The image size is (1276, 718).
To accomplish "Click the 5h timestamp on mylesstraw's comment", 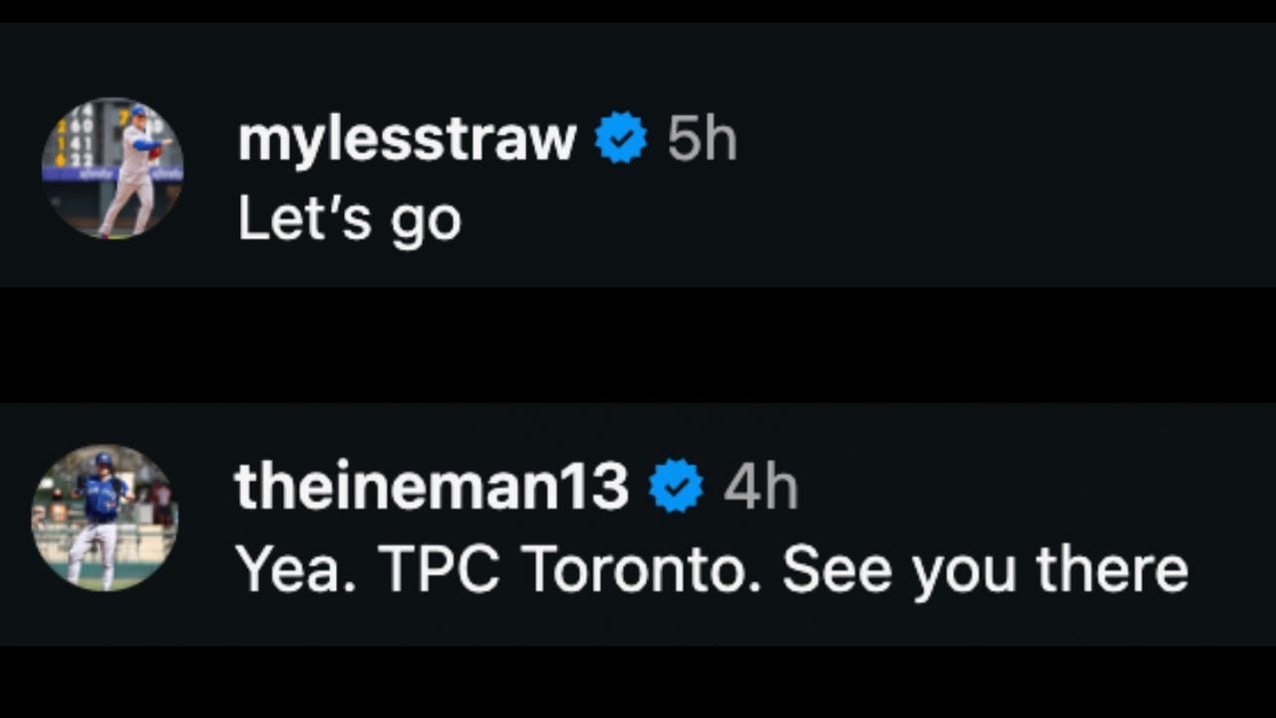I will click(x=703, y=138).
